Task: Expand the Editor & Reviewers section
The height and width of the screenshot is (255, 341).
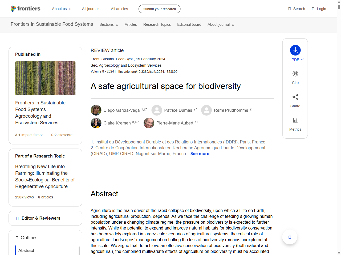Action: [x=45, y=218]
